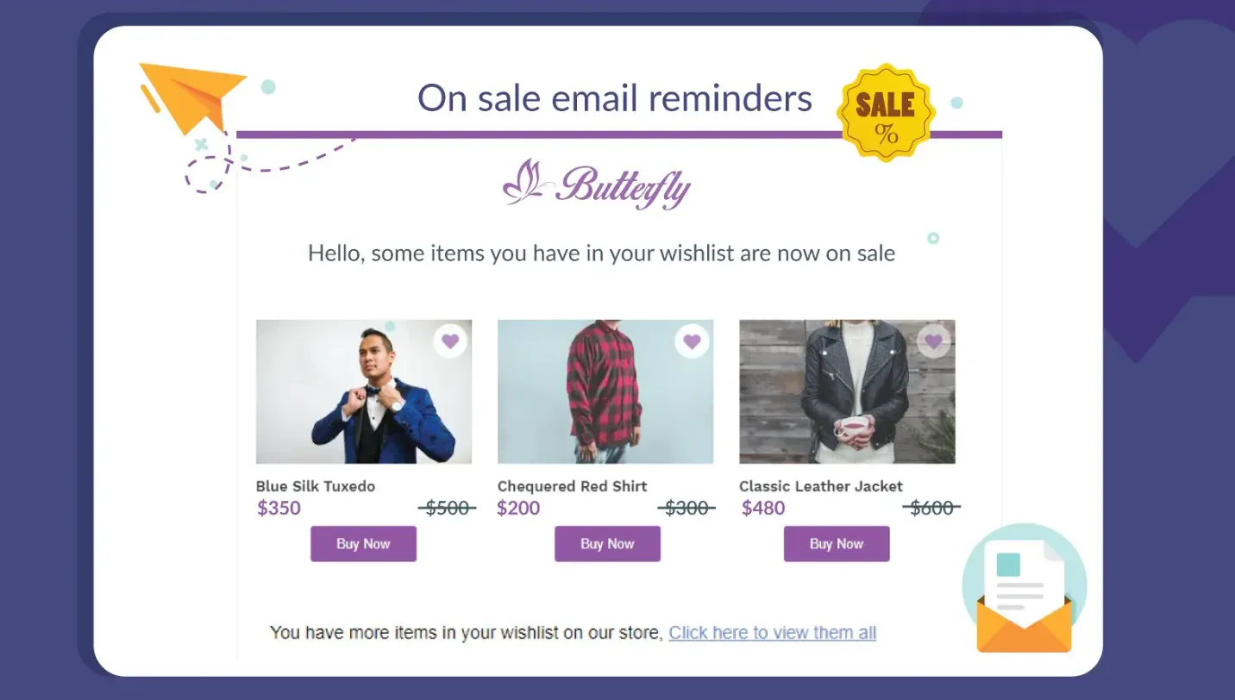
Task: Click the Butterfly logo
Action: pos(597,184)
